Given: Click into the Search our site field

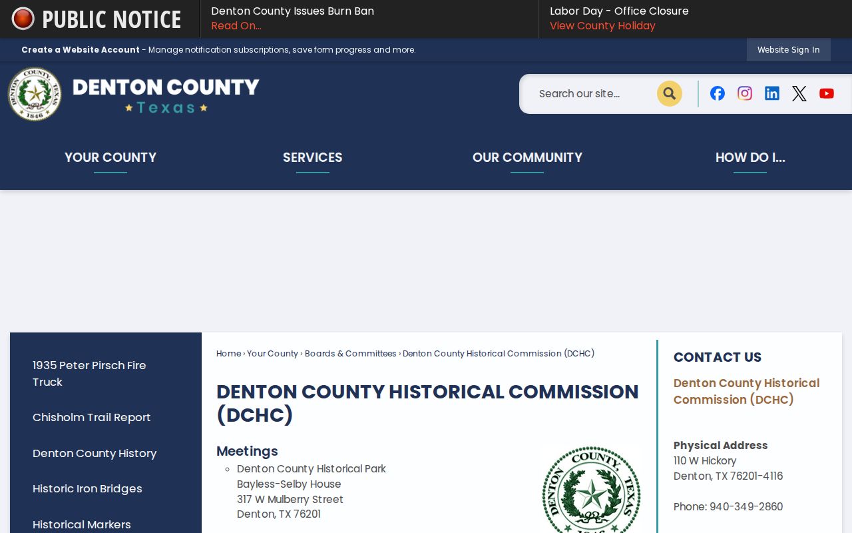Looking at the screenshot, I should click(x=592, y=94).
